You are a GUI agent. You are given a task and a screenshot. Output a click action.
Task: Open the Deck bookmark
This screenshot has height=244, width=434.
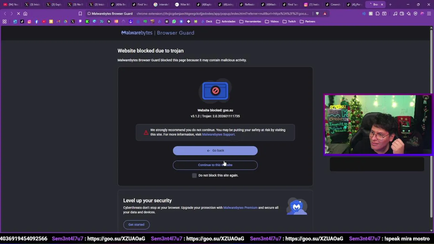point(206,21)
